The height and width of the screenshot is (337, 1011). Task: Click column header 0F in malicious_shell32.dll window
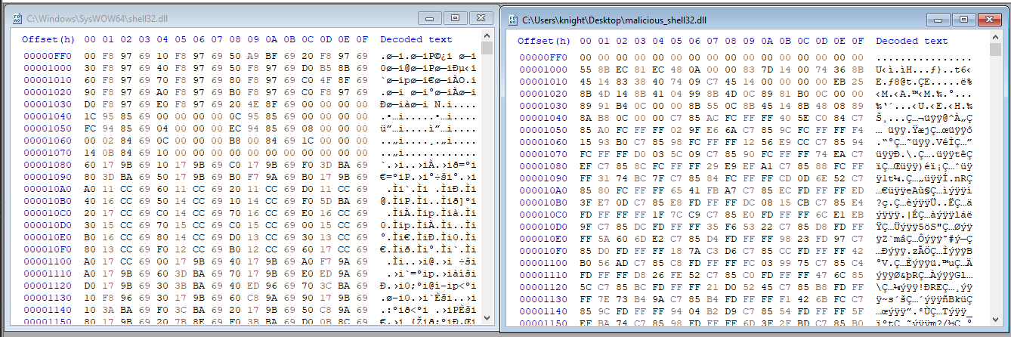coord(858,41)
